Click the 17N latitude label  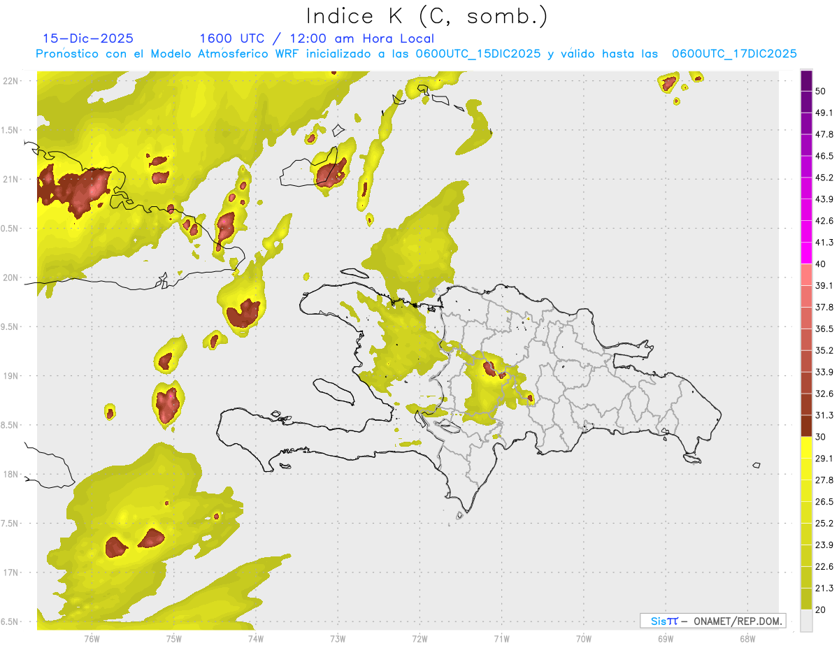10,573
